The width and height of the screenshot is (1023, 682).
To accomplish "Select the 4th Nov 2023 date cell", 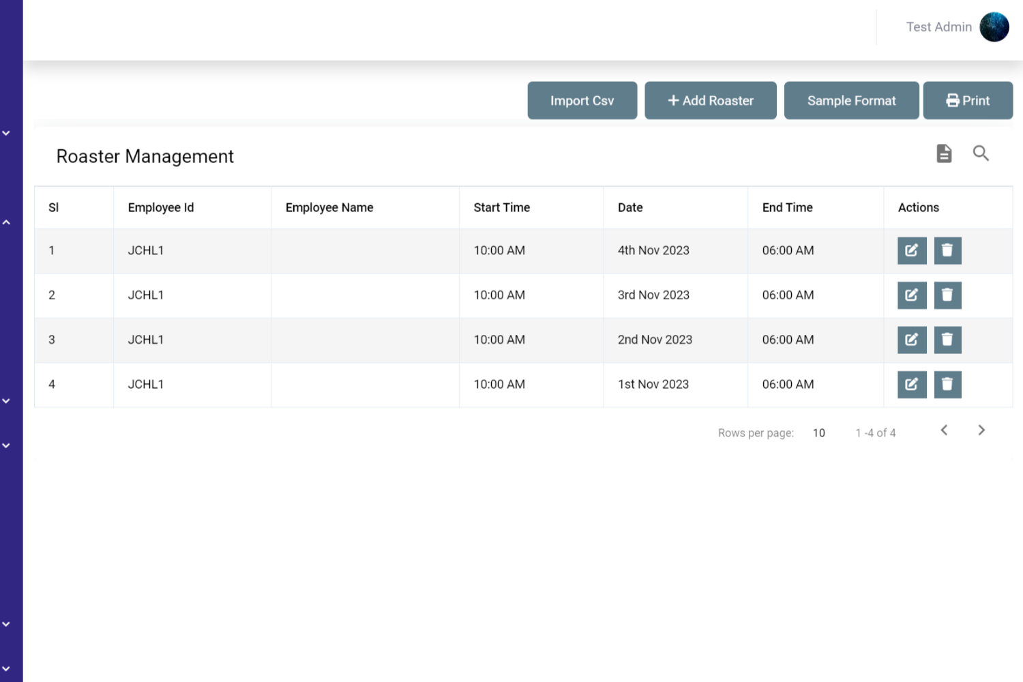I will click(x=653, y=251).
